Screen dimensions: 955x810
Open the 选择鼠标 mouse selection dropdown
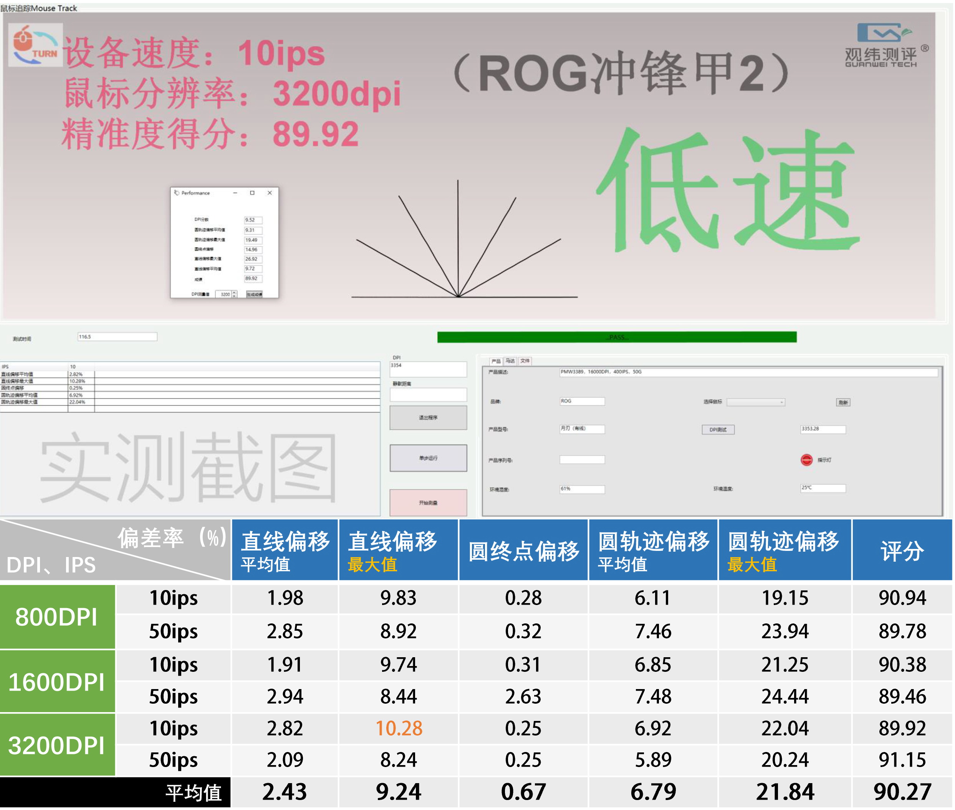pos(757,402)
